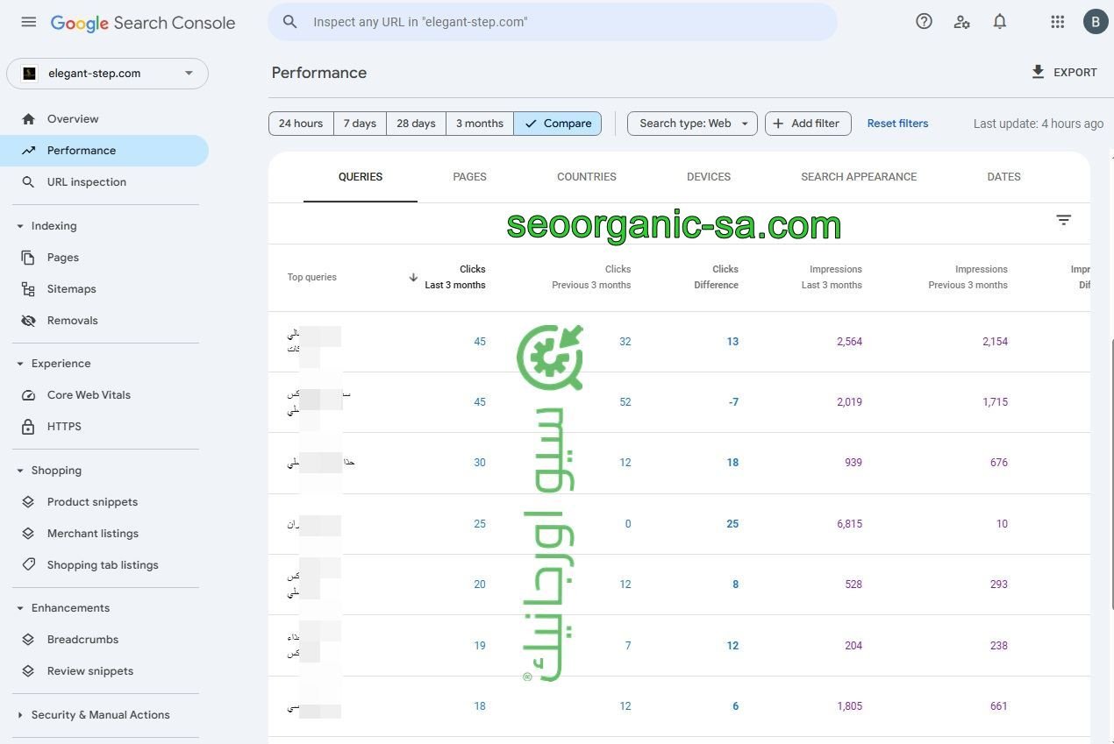Image resolution: width=1114 pixels, height=744 pixels.
Task: Open the user settings icon
Action: (x=961, y=22)
